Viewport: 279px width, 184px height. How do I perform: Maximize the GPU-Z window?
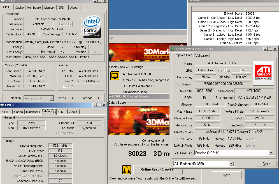tap(270, 49)
